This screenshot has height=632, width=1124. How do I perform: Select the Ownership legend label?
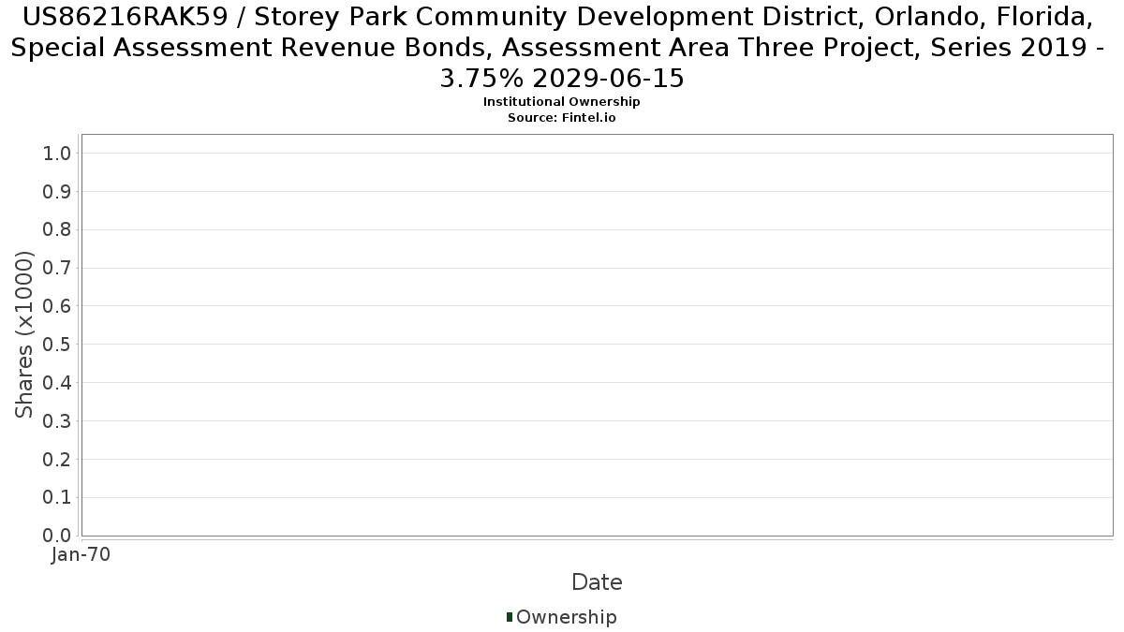point(567,617)
